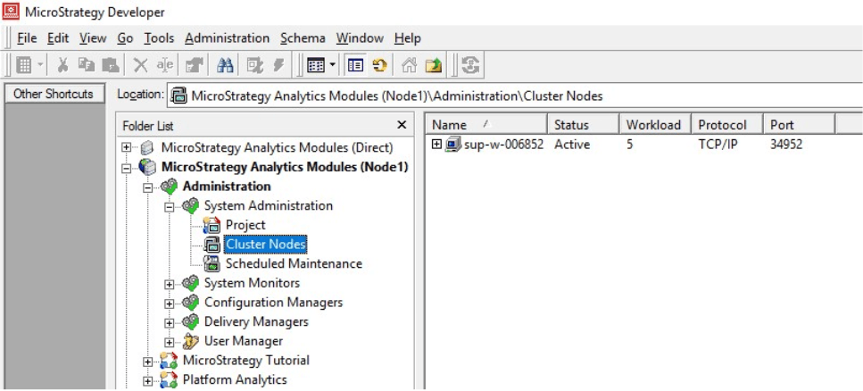Expand MicroStrategy Analytics Modules (Direct) node
863x391 pixels.
(x=127, y=147)
